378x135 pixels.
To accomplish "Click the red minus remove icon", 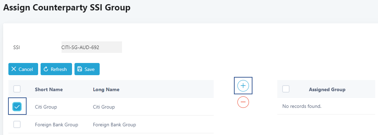I will pyautogui.click(x=243, y=102).
